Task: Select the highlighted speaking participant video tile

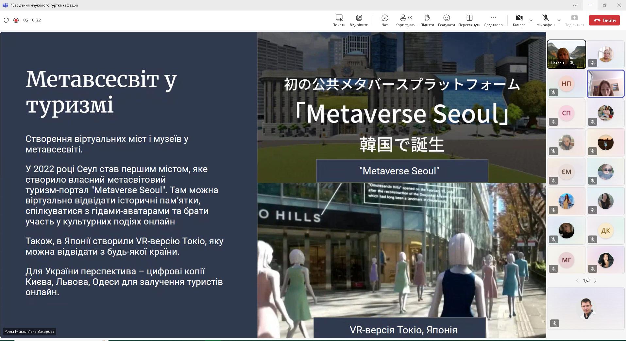Action: point(606,84)
